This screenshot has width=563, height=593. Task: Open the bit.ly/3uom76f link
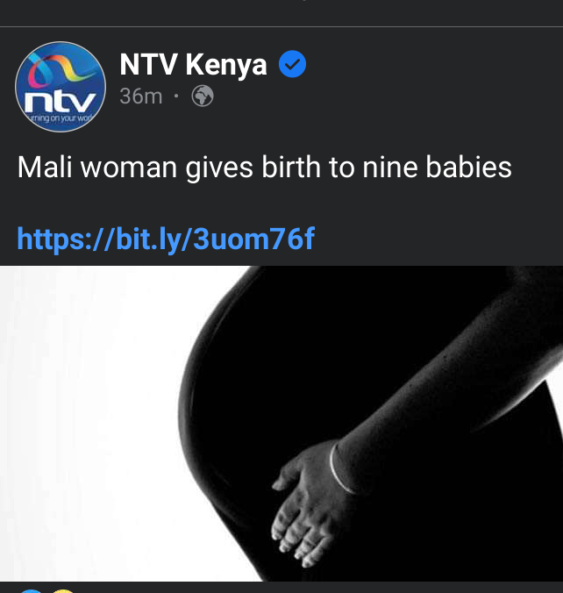coord(166,239)
